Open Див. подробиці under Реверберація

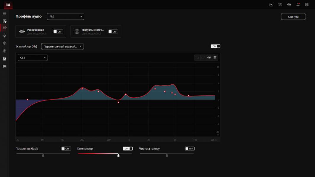pos(37,34)
